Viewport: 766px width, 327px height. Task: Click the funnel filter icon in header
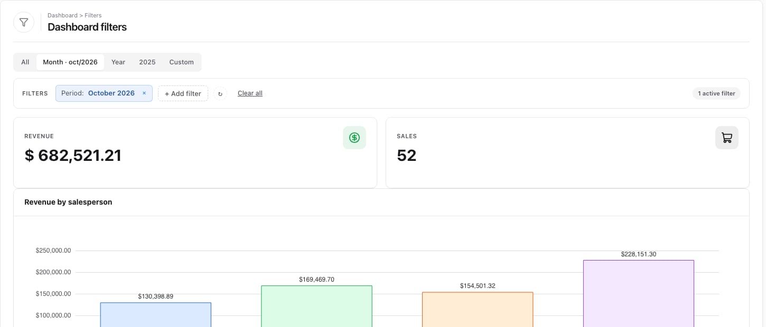pyautogui.click(x=24, y=22)
